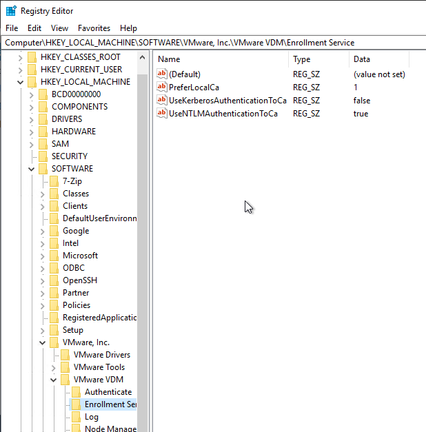
Task: Expand the DRIVERS key
Action: [31, 120]
